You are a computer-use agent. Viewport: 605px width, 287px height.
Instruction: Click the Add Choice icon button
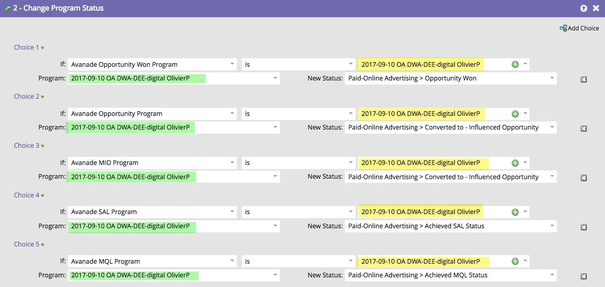pyautogui.click(x=563, y=28)
